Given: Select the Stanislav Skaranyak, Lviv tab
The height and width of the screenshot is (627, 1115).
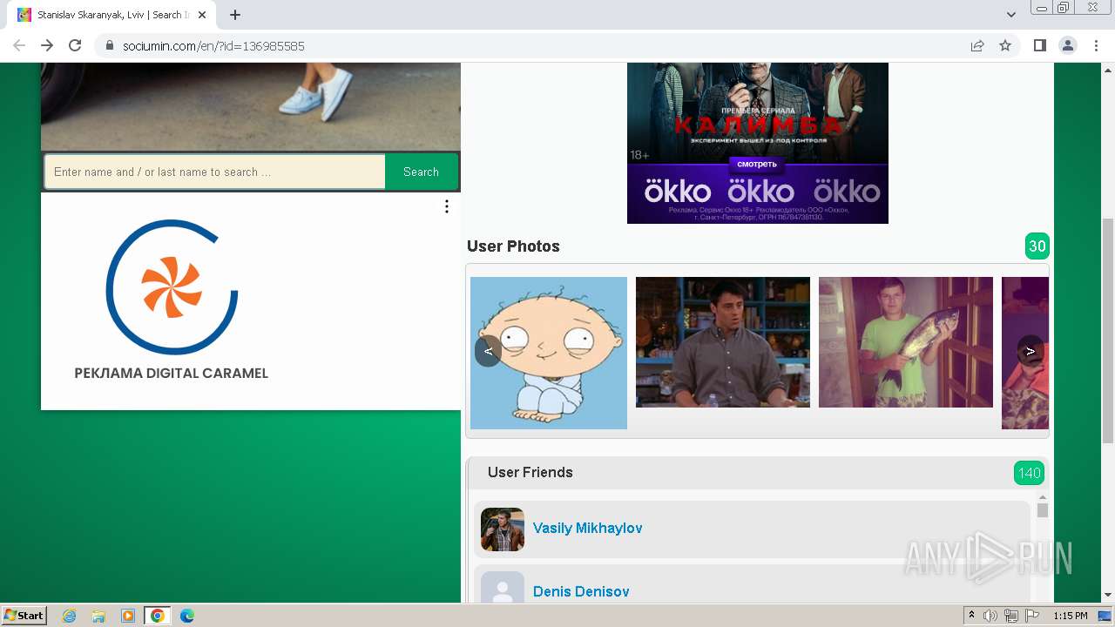Looking at the screenshot, I should pyautogui.click(x=111, y=15).
